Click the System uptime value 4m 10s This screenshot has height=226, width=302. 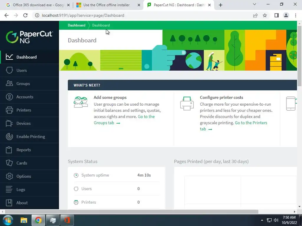(144, 175)
